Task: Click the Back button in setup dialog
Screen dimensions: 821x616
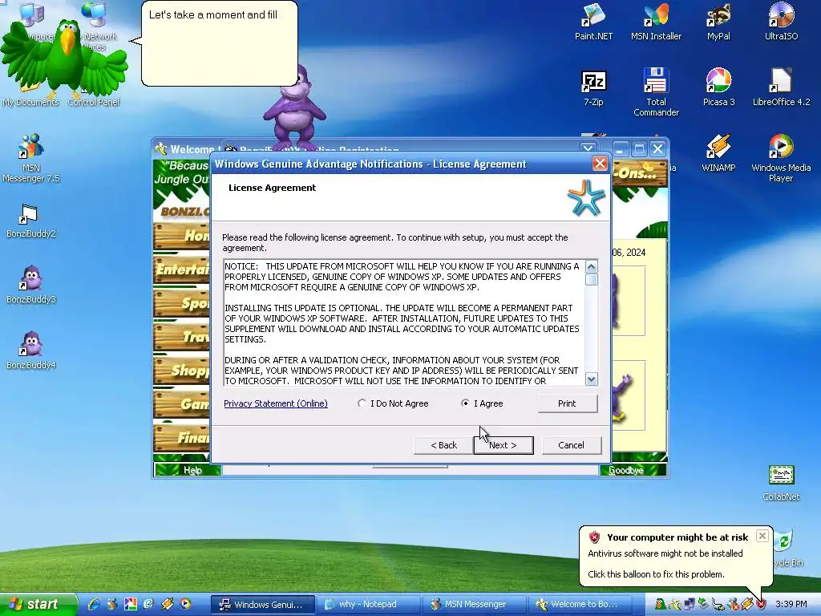Action: [443, 445]
